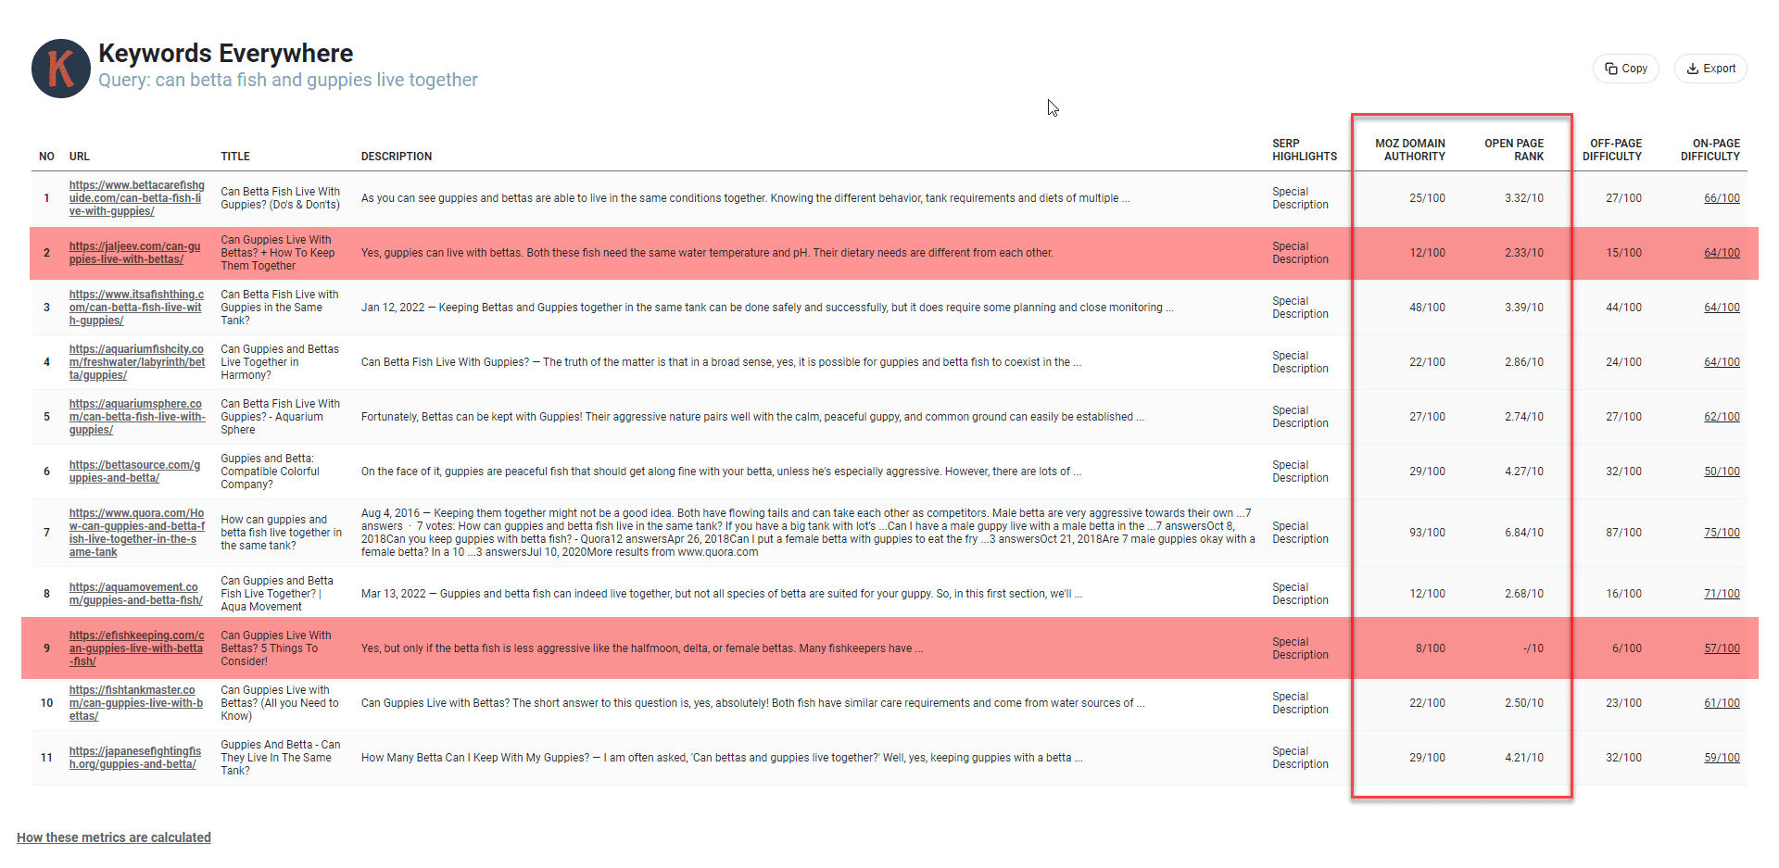The image size is (1779, 868).
Task: Select the 8/100 domain authority cell
Action: point(1431,648)
